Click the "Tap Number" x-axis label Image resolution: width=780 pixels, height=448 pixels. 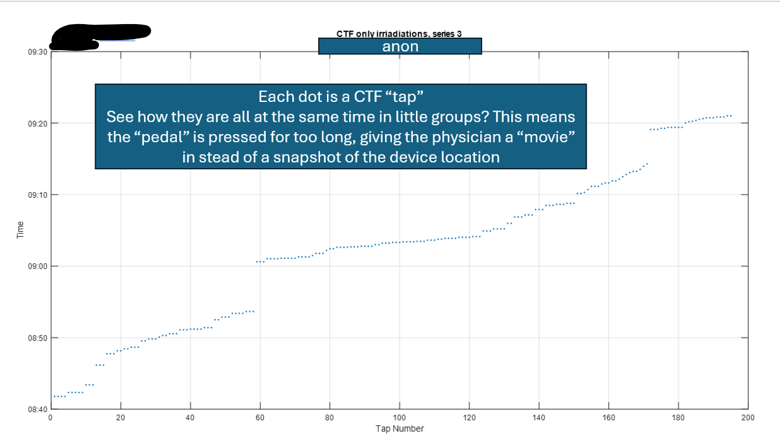point(399,429)
